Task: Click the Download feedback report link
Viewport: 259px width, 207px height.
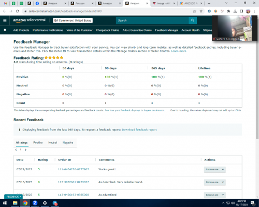Action: [x=139, y=130]
